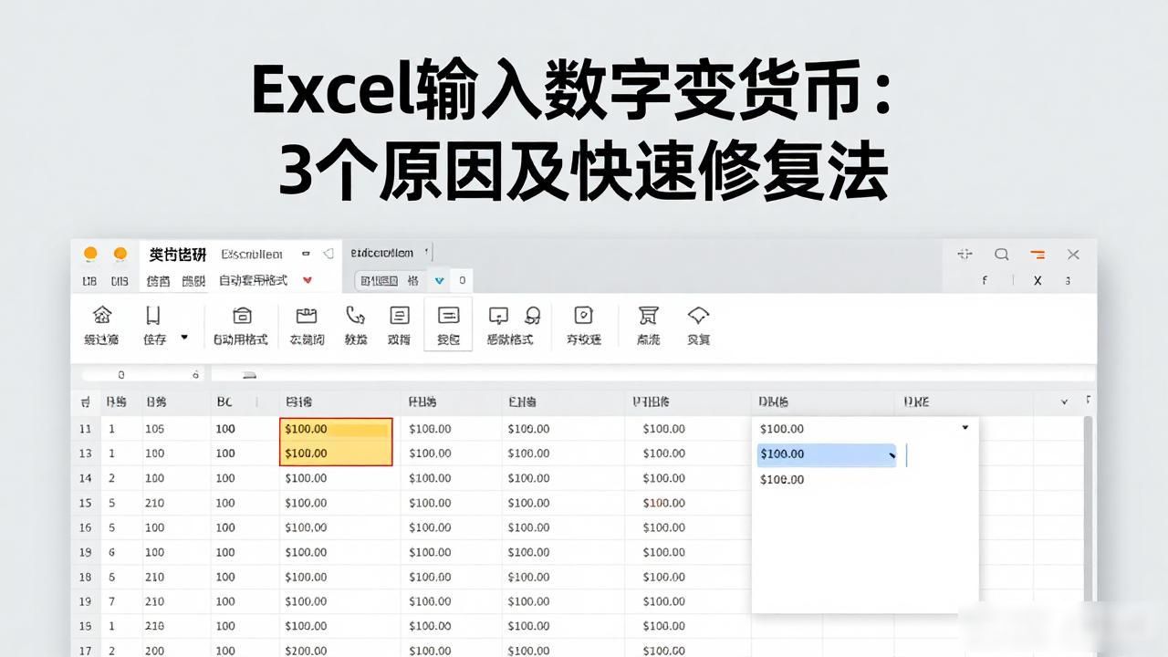Click the highlighted card toolbar button
This screenshot has width=1168, height=657.
(x=448, y=324)
